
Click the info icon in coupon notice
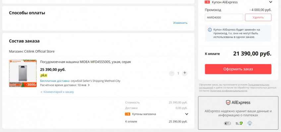point(210,30)
